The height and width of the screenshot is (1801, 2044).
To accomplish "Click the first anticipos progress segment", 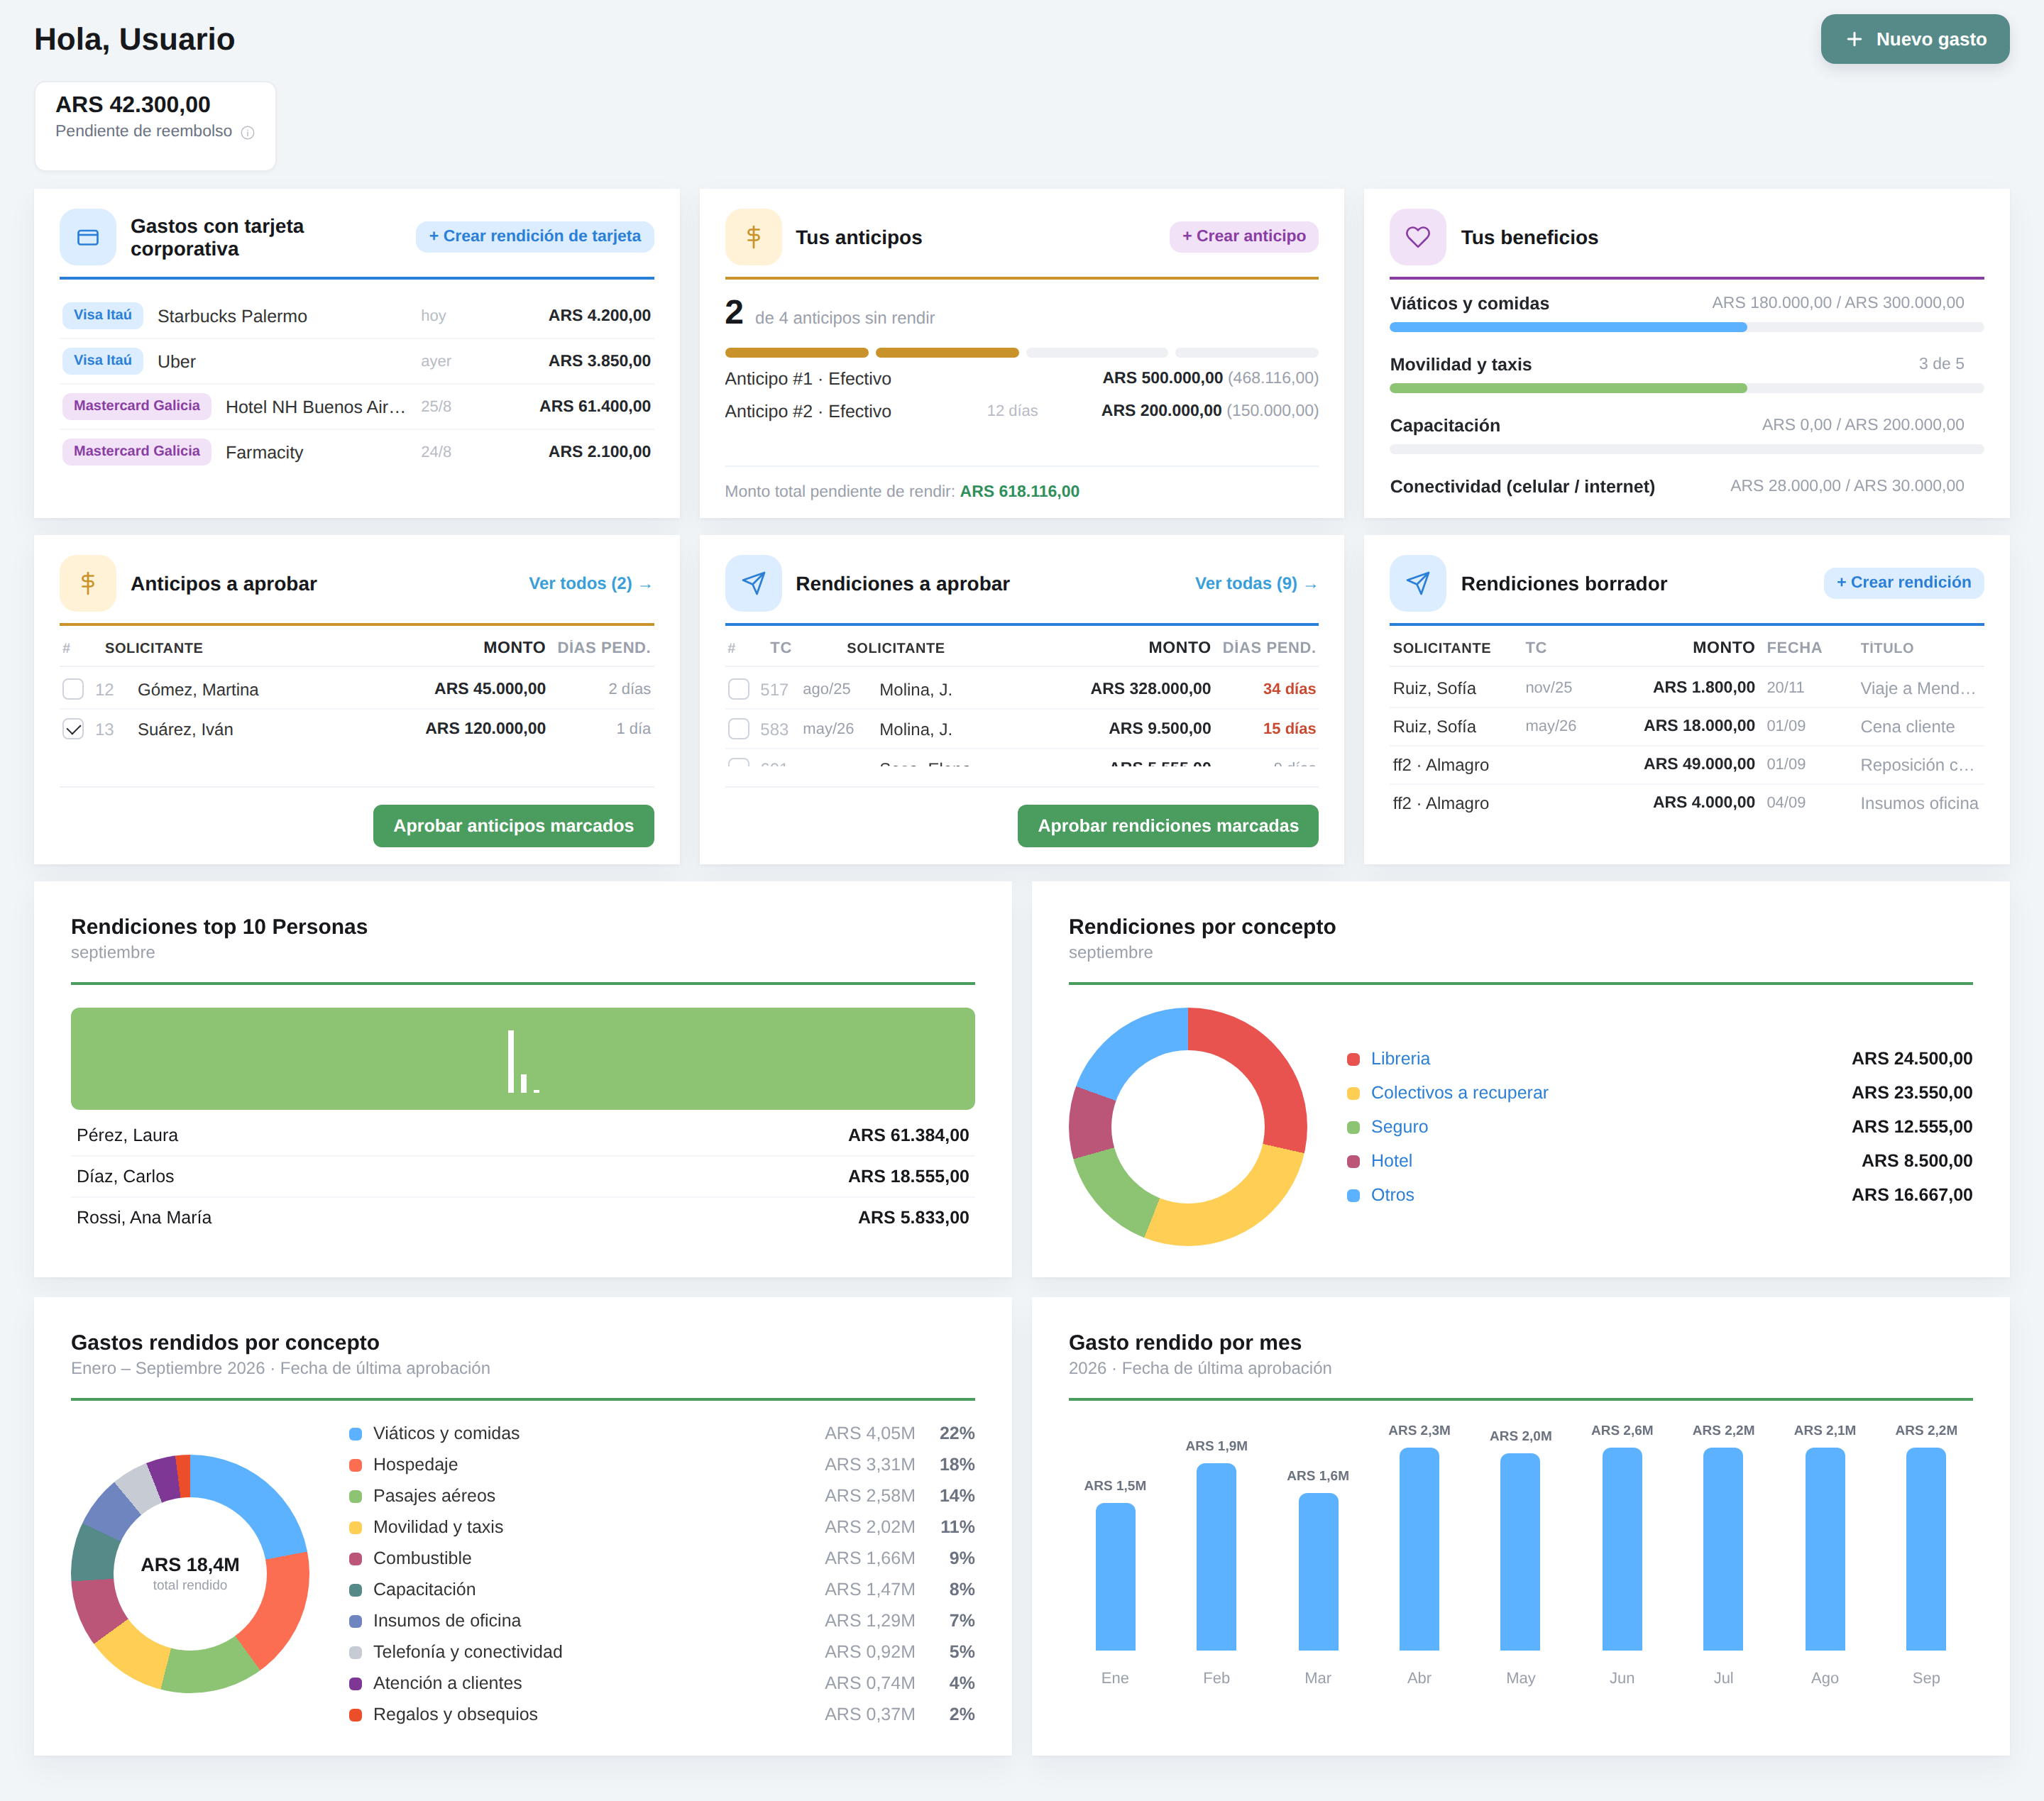I will [796, 352].
